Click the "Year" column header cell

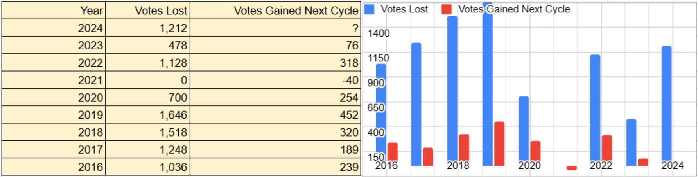[x=54, y=11]
